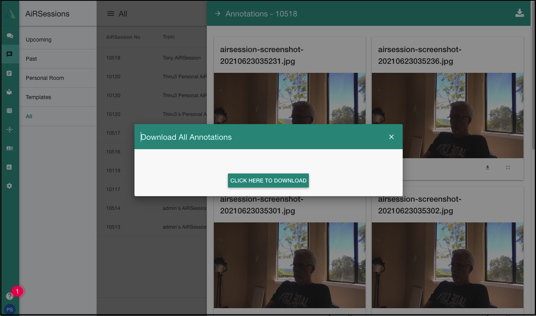Viewport: 536px width, 316px height.
Task: Toggle the hamburger menu next to All
Action: click(x=111, y=14)
